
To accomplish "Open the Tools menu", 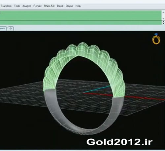I will point(17,6).
